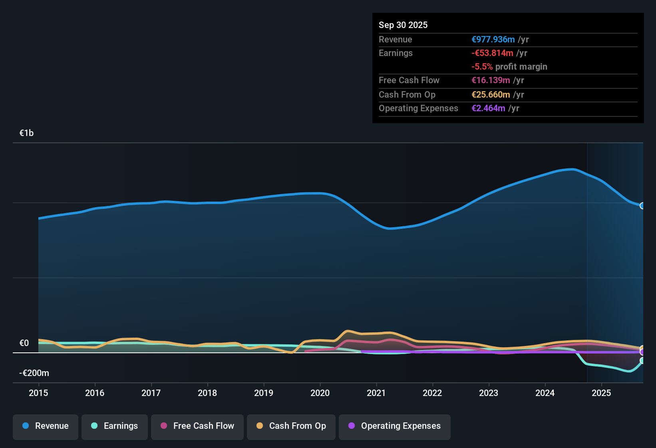656x448 pixels.
Task: Click the teal Earnings dot icon in legend
Action: [x=94, y=426]
